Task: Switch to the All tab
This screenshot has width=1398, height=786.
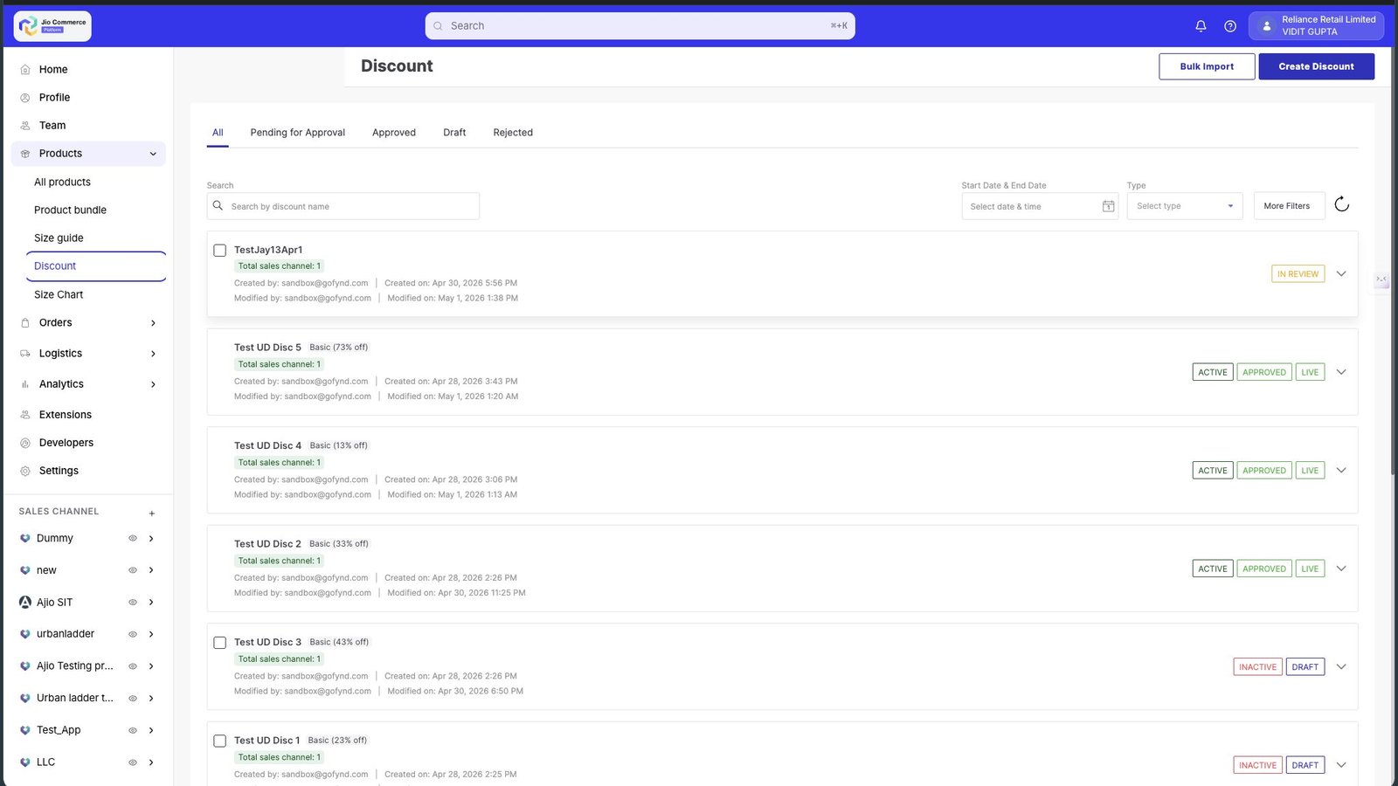Action: point(218,133)
